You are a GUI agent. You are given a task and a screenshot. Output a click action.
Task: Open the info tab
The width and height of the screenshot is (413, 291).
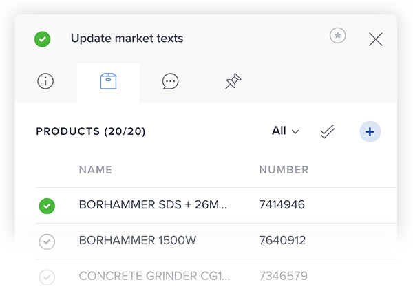[x=45, y=82]
